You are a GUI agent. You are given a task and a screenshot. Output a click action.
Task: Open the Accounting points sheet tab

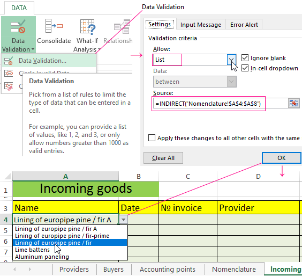click(x=168, y=269)
